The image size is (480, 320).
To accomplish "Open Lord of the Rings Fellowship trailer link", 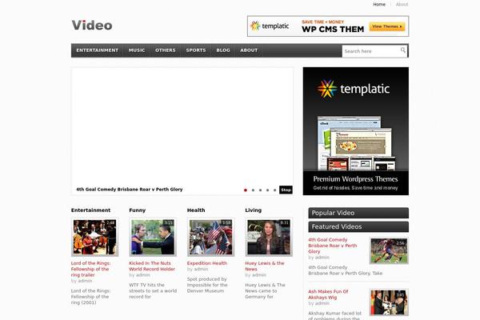I will 90,269.
